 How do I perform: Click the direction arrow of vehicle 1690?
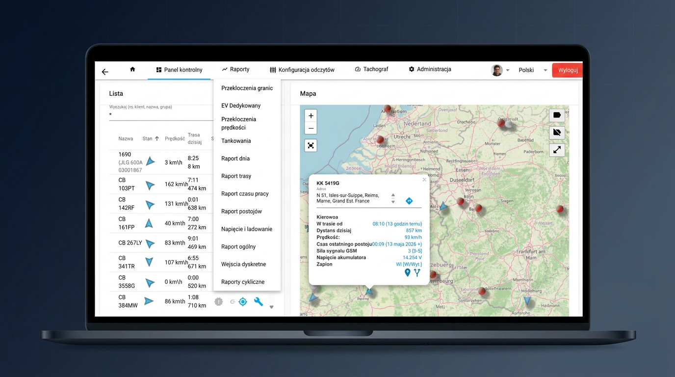[151, 162]
